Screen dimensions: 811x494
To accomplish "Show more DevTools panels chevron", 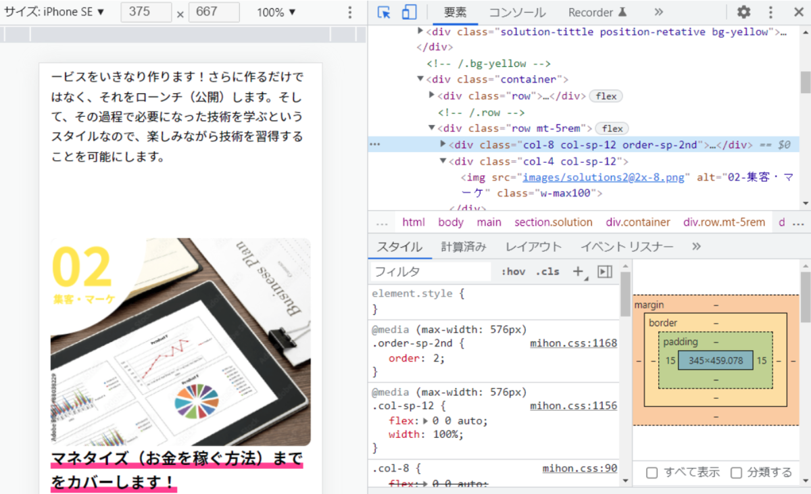I will tap(659, 12).
